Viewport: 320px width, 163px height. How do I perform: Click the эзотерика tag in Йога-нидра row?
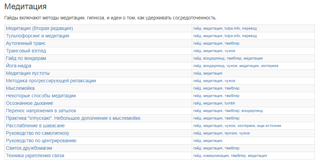(x=269, y=66)
